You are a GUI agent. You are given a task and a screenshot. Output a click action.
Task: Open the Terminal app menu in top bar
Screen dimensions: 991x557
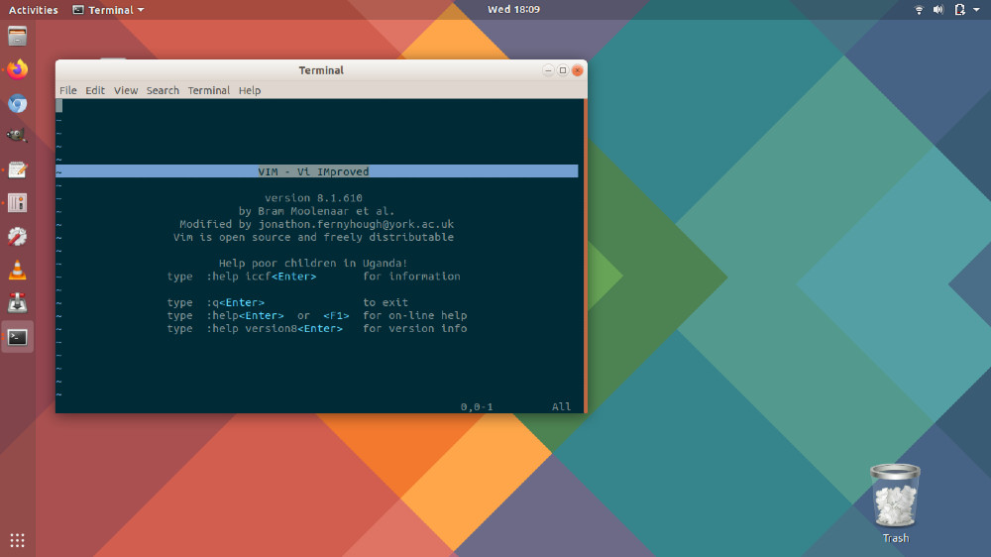click(x=109, y=10)
